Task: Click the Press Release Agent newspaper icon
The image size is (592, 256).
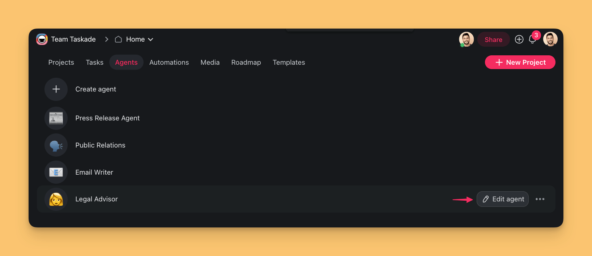Action: point(56,118)
